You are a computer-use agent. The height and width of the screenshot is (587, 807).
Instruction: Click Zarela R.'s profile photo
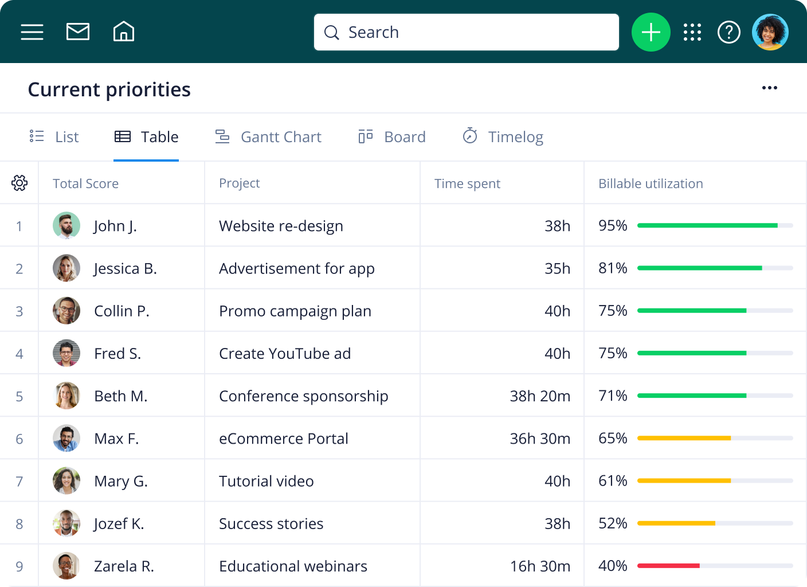pyautogui.click(x=66, y=566)
